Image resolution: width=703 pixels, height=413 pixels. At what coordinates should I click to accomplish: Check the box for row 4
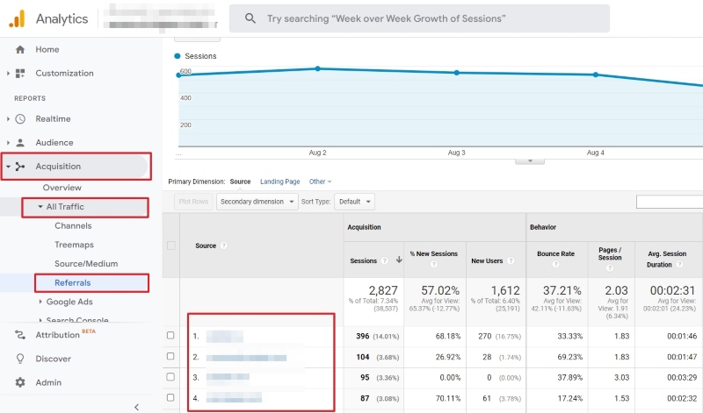(x=170, y=397)
